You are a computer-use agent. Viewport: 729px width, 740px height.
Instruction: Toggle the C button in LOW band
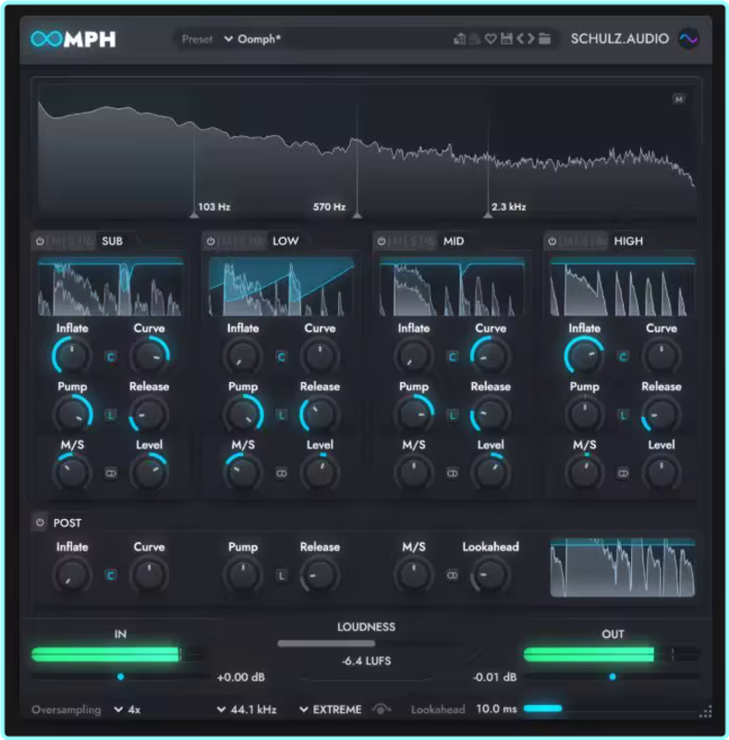(x=282, y=357)
